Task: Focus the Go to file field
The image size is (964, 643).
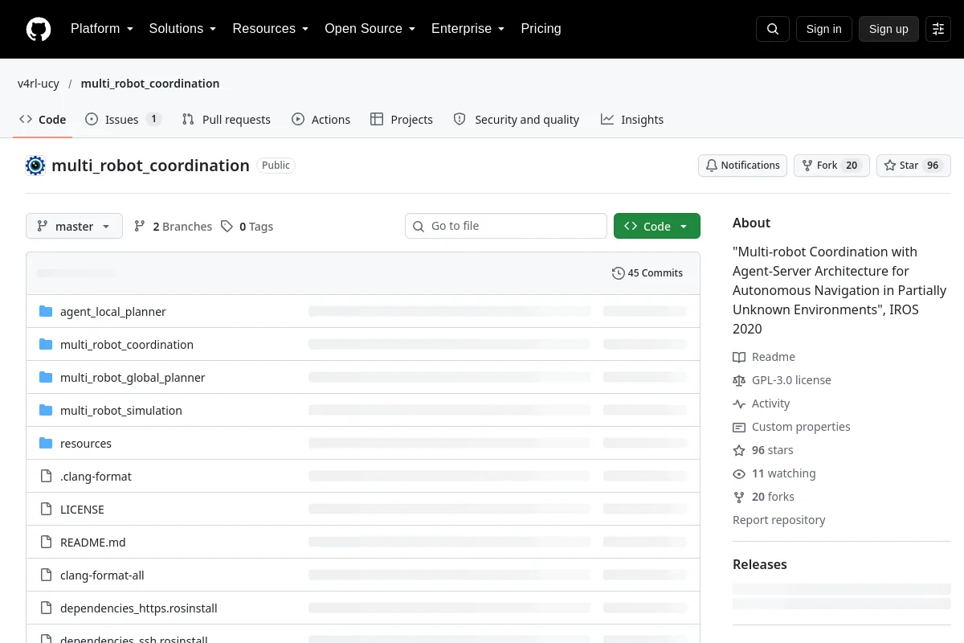Action: [506, 226]
